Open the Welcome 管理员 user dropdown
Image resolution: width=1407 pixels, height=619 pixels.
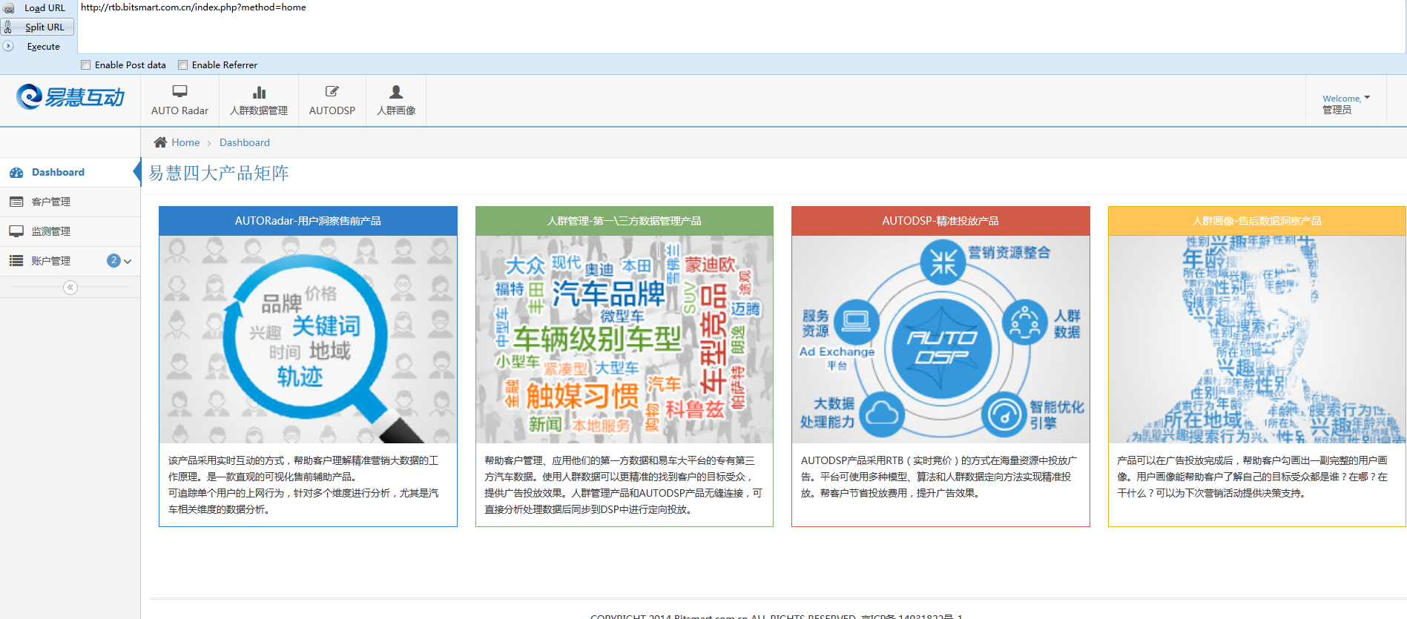click(1346, 104)
